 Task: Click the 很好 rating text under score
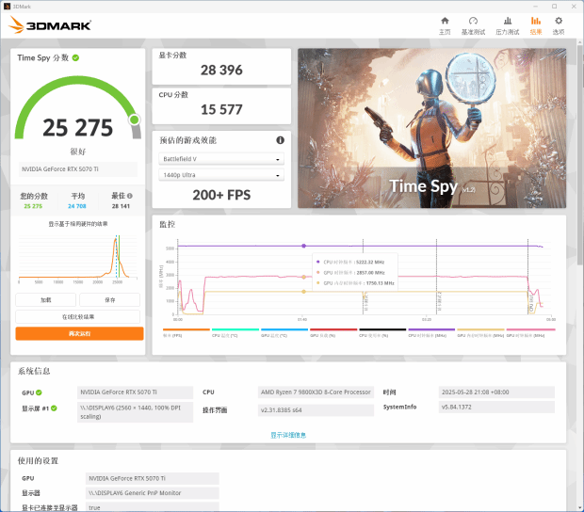click(x=78, y=152)
